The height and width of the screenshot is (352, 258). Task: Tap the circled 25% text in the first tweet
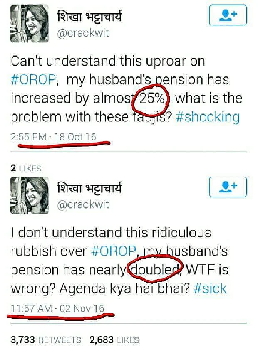pos(152,99)
